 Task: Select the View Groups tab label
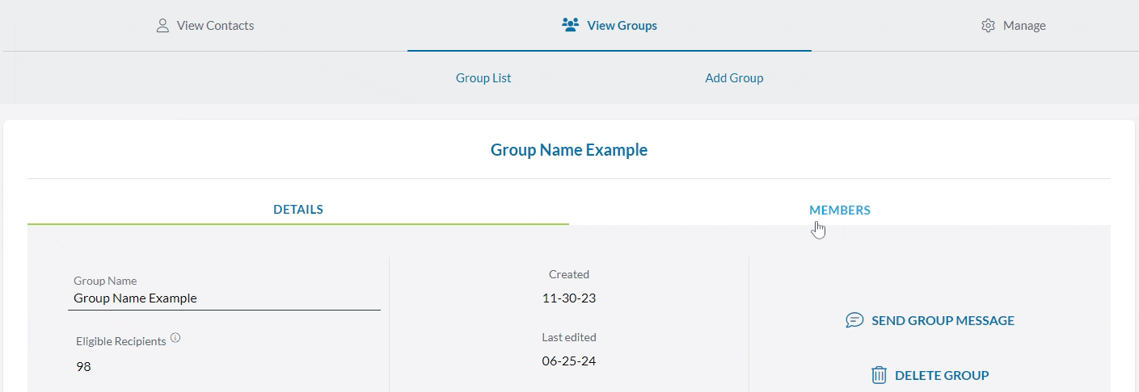click(x=622, y=26)
